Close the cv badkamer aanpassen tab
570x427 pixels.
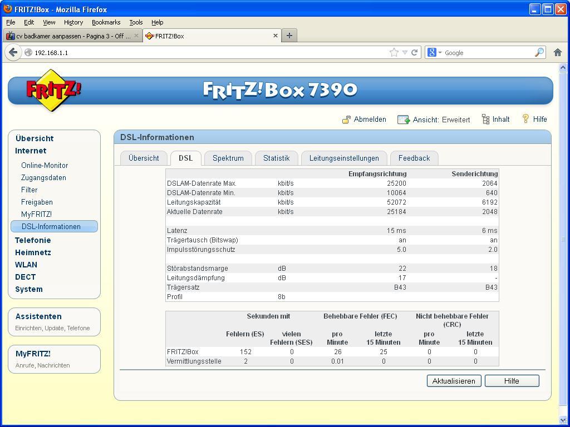[136, 36]
